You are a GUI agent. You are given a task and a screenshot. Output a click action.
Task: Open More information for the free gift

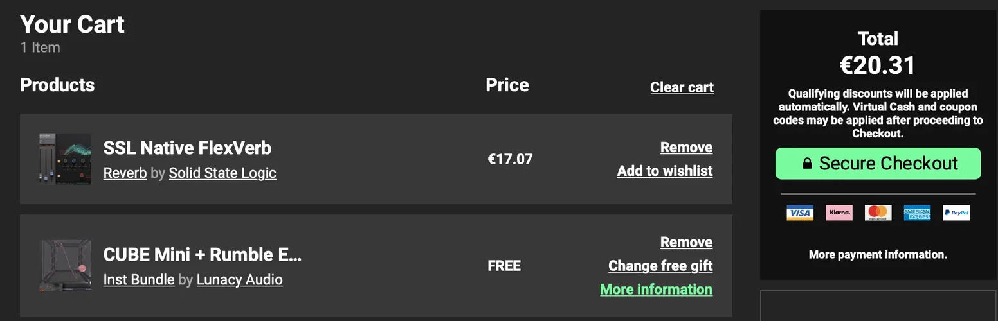tap(656, 290)
